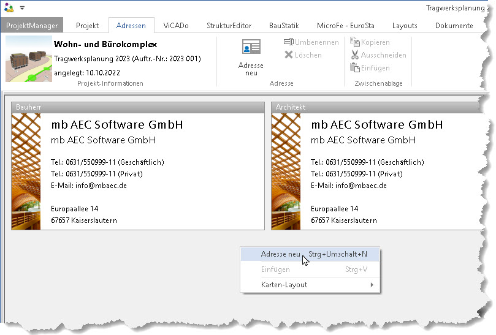Open the ProjektManager tab
The image size is (496, 335).
coord(32,26)
